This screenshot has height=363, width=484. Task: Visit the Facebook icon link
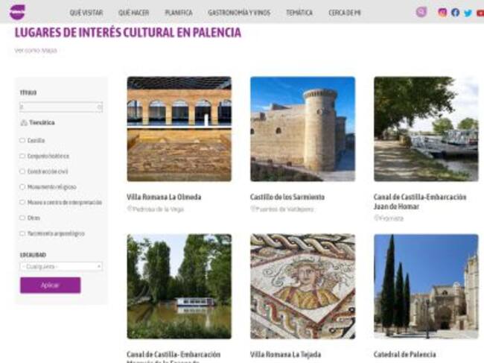pos(455,13)
